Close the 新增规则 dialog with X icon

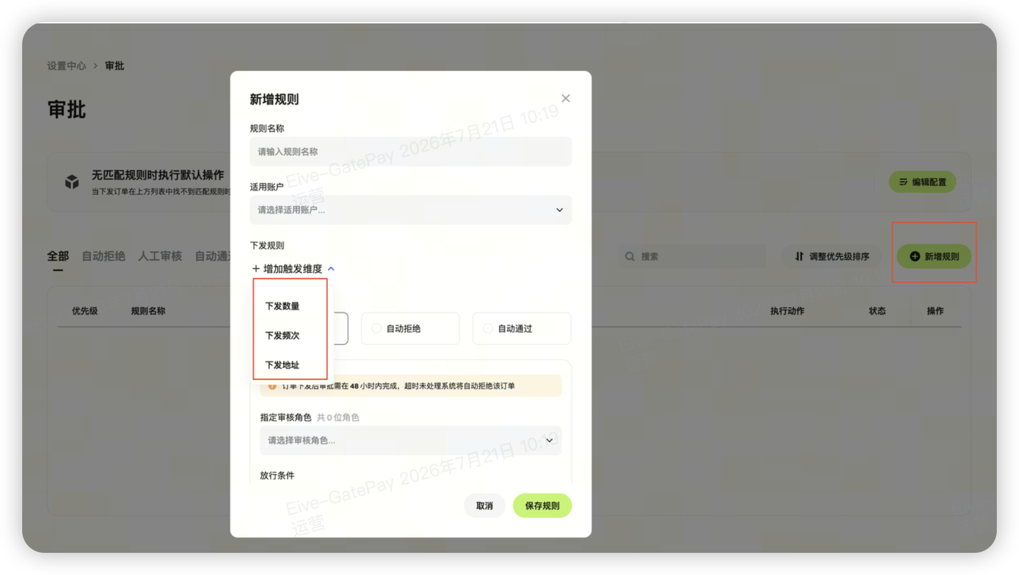click(566, 99)
